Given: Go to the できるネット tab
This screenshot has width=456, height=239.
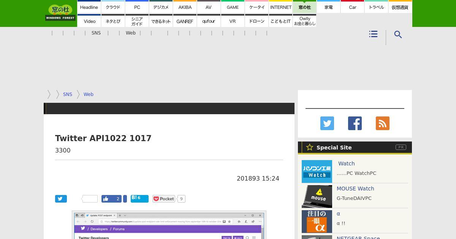Looking at the screenshot, I should click(x=161, y=21).
